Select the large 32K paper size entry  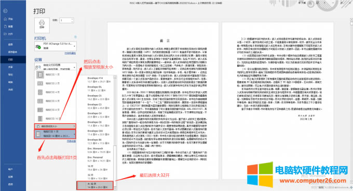pos(95,185)
